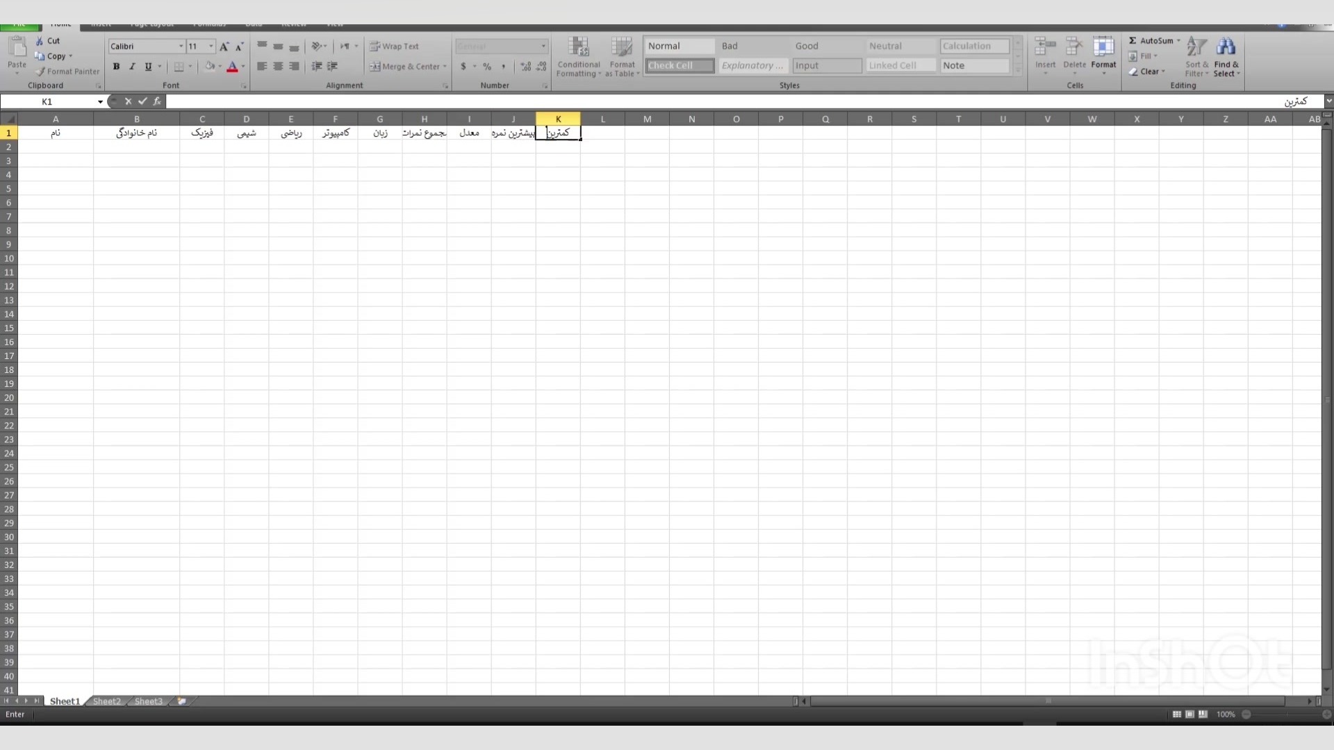Open Font dialog box launcher

pos(243,86)
